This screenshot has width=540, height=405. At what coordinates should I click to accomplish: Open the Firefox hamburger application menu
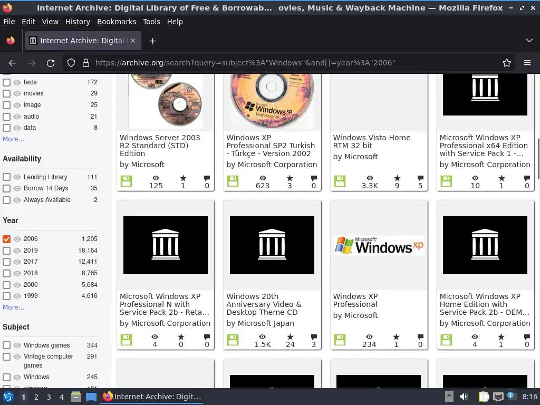527,63
